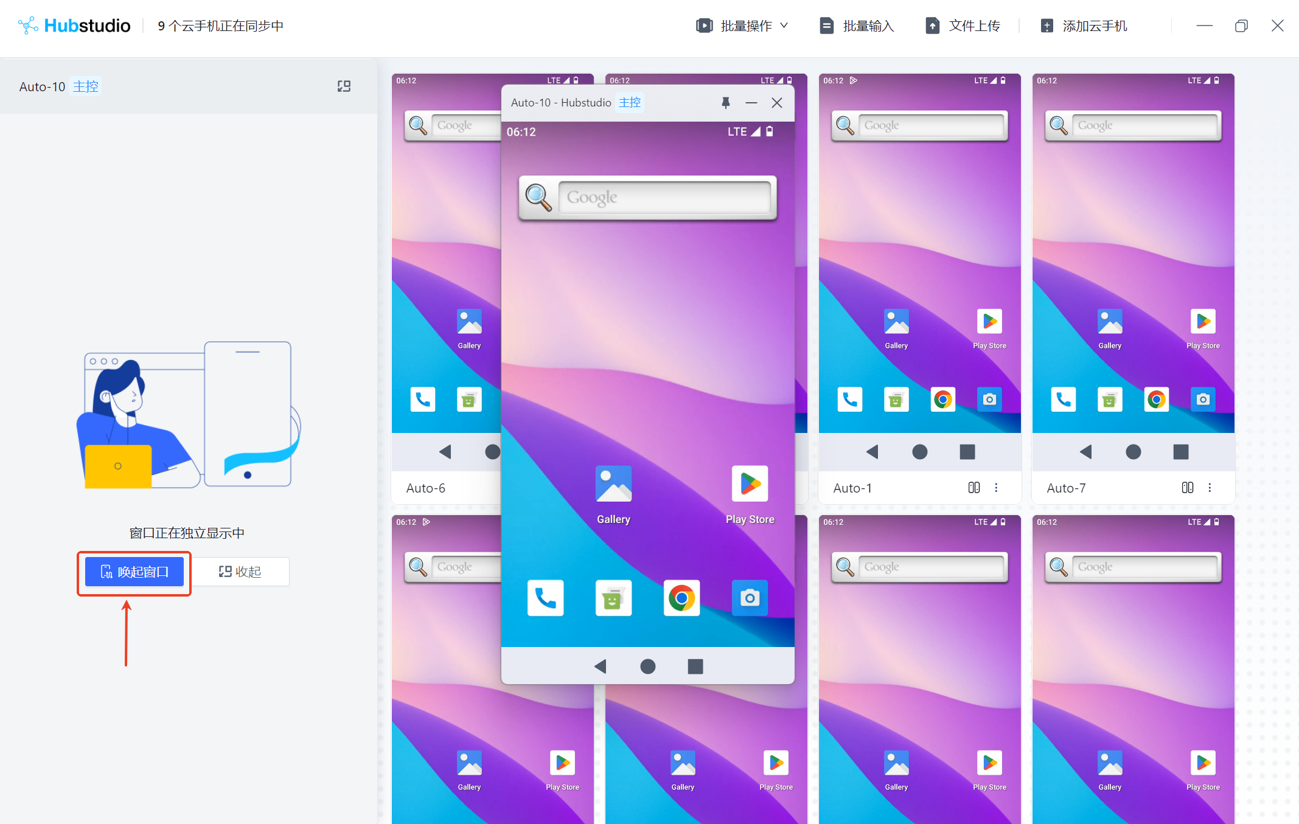Click the Google search bar on Auto-1 phone
This screenshot has width=1299, height=824.
pos(919,125)
